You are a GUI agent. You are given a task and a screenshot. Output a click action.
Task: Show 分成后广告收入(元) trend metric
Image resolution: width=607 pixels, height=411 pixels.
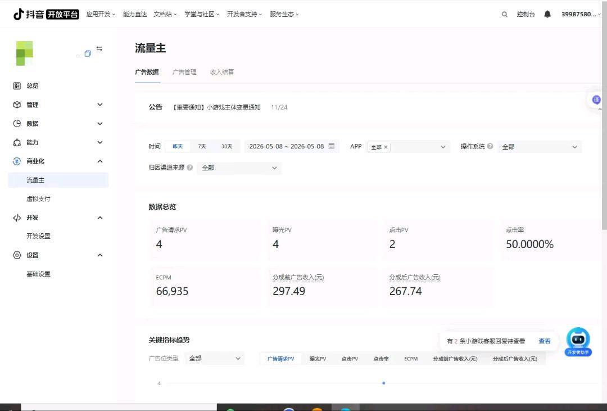[515, 359]
